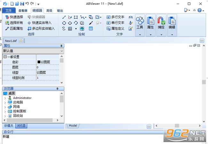Screen dimensions: 208x144
Task: Select the Polyline drawing tool
Action: (x=82, y=17)
